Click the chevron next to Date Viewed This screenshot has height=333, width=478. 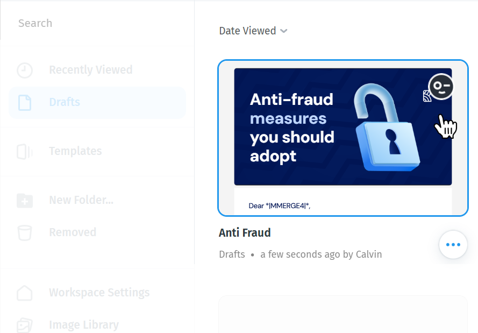tap(283, 31)
